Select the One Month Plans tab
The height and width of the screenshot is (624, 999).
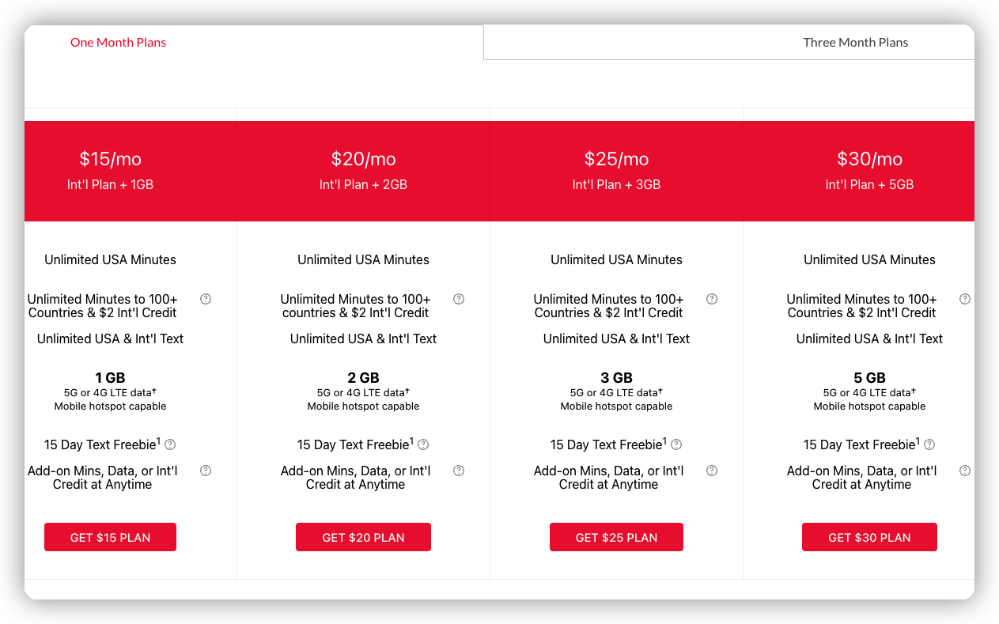119,43
